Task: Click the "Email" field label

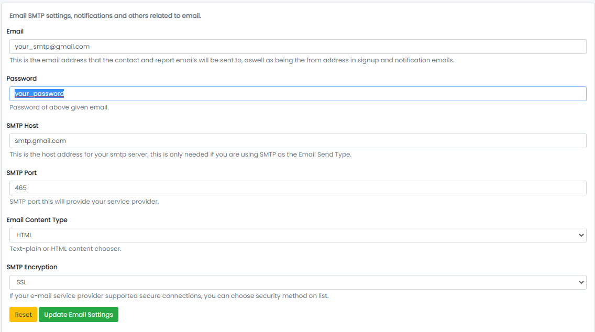Action: (15, 31)
